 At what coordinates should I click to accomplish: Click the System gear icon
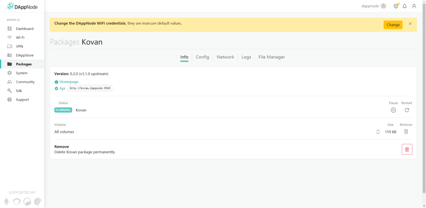[x=10, y=73]
